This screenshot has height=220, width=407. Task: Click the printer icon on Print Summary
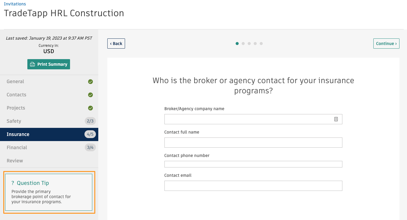tap(32, 64)
